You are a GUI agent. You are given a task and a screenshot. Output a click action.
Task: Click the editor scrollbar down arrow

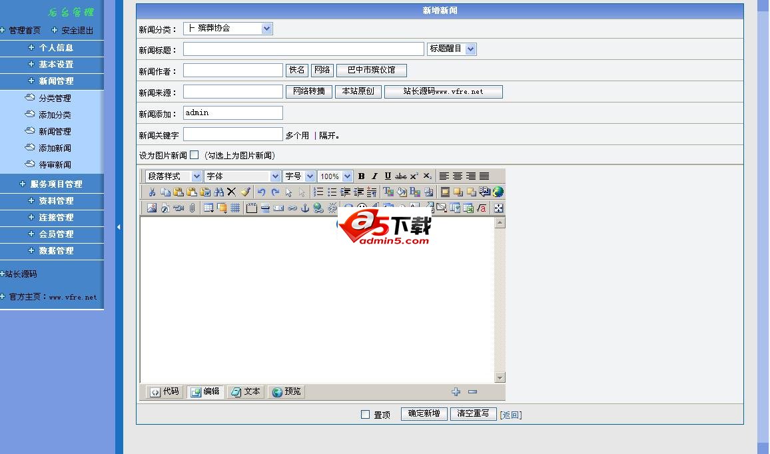[500, 377]
